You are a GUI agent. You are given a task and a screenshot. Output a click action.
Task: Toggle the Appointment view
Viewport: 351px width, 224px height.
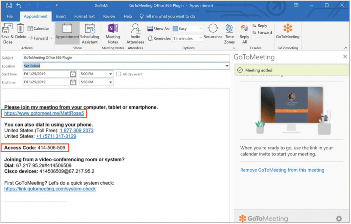point(67,33)
